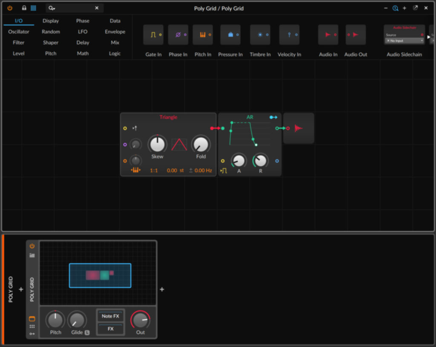
Task: Click the remote controls icon on Poly Grid
Action: point(32,327)
